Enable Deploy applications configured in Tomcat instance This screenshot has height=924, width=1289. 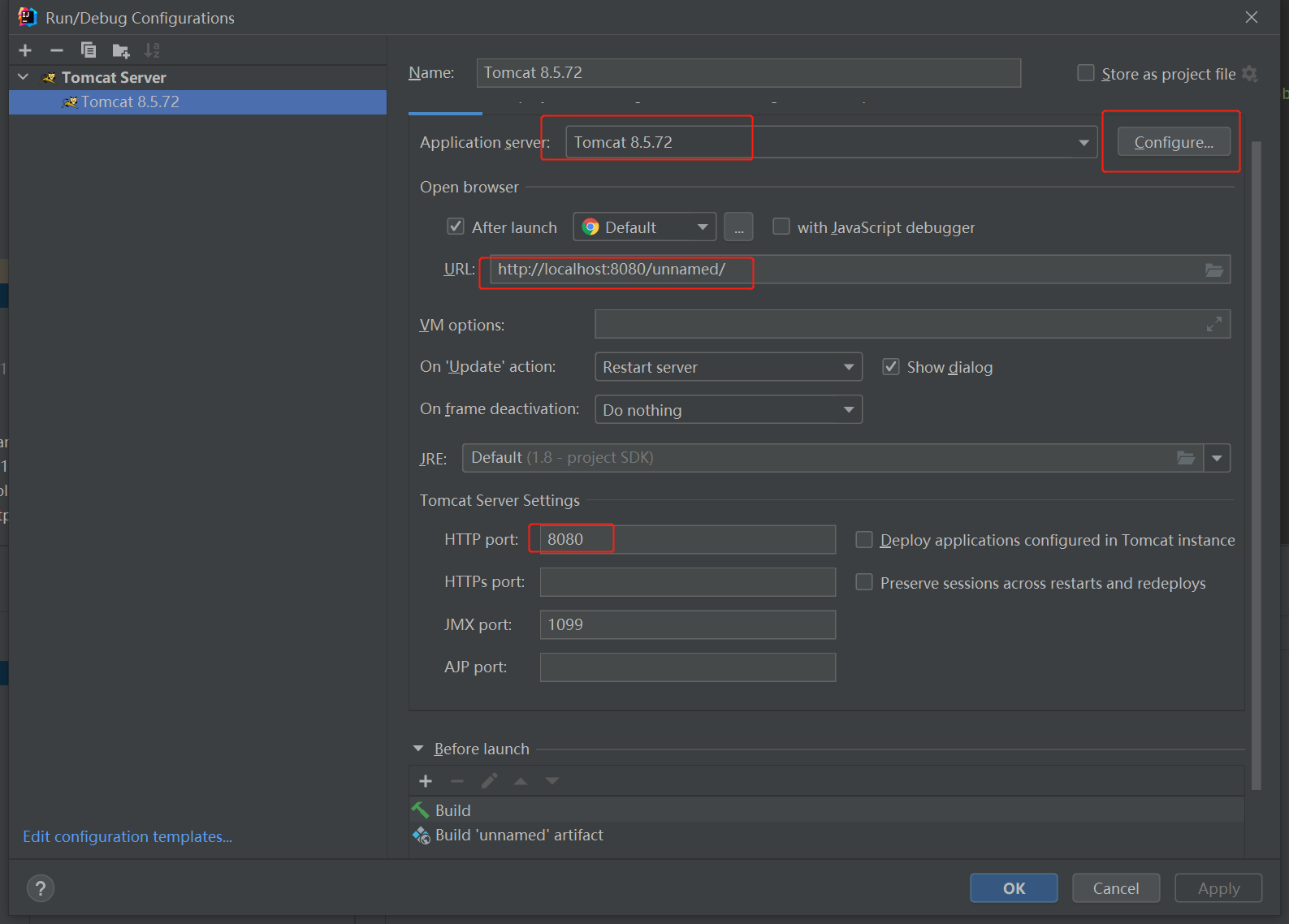[864, 540]
